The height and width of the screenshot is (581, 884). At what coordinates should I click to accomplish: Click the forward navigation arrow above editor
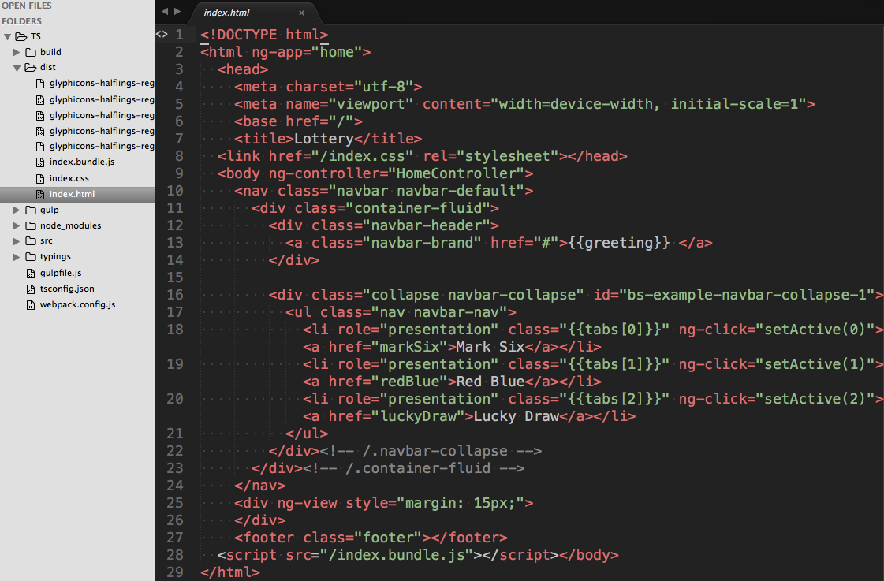[x=177, y=11]
